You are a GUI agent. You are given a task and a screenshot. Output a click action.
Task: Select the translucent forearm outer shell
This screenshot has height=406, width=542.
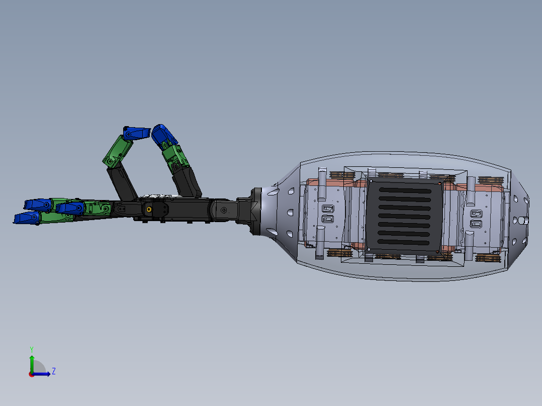(x=403, y=216)
